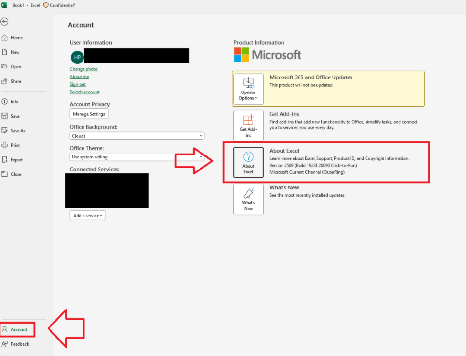Click 'See the most recently installed updates.' text
The width and height of the screenshot is (466, 356).
coord(307,195)
